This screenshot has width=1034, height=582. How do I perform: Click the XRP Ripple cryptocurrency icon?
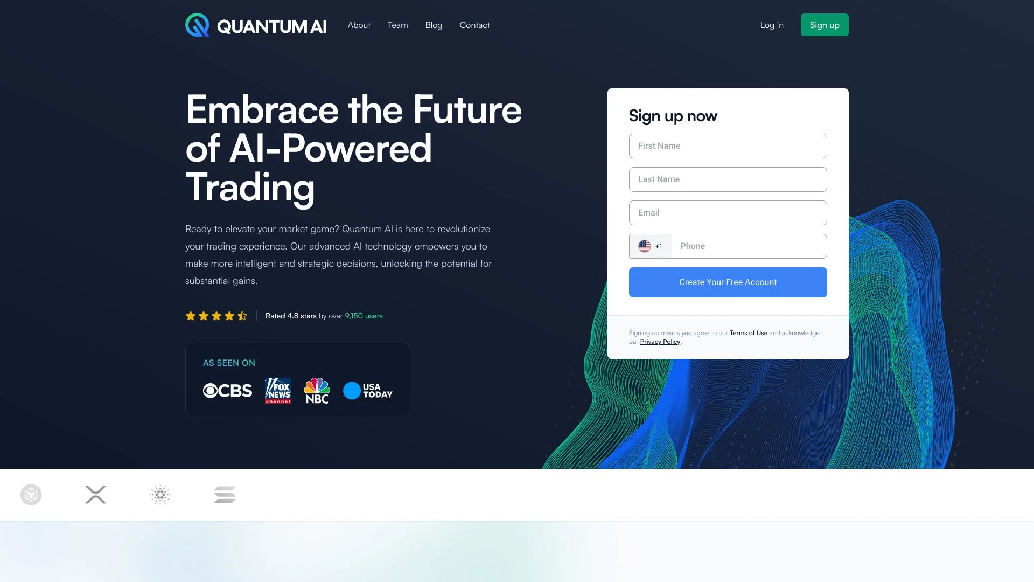(95, 495)
